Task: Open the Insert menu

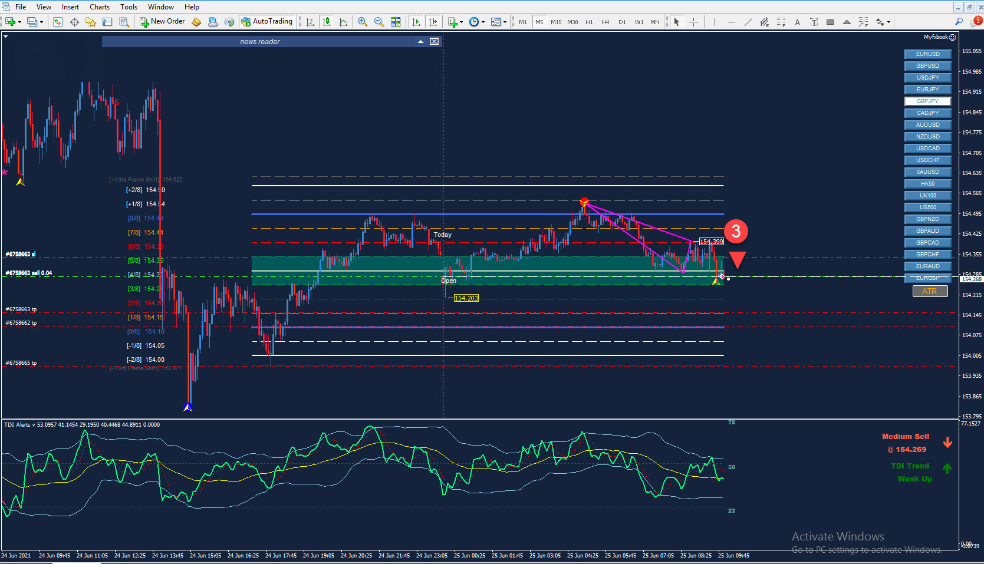Action: pyautogui.click(x=70, y=7)
